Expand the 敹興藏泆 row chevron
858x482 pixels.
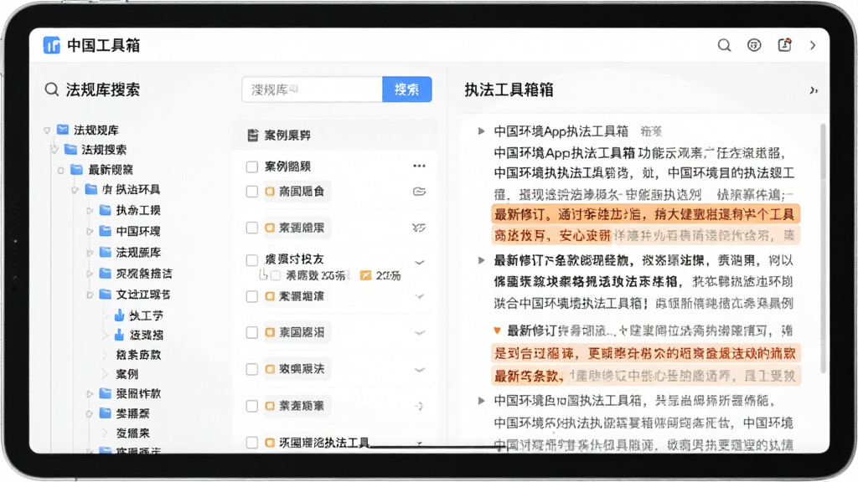[x=420, y=370]
